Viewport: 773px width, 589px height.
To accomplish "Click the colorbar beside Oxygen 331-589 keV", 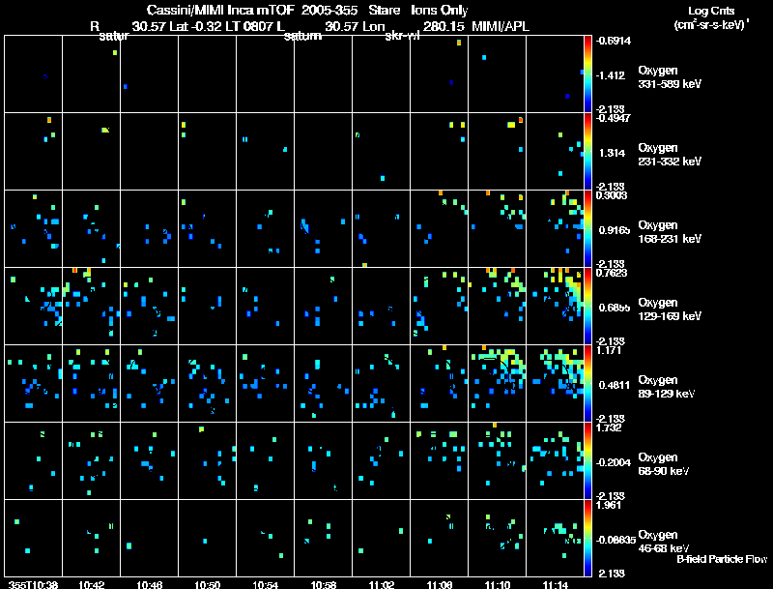I will pos(587,74).
